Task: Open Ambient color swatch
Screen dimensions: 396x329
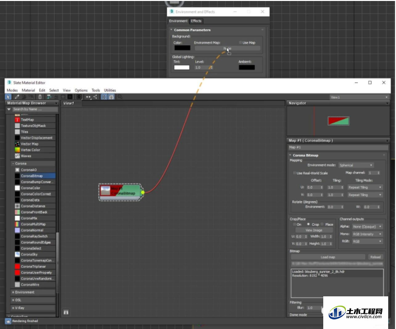Action: tap(247, 67)
